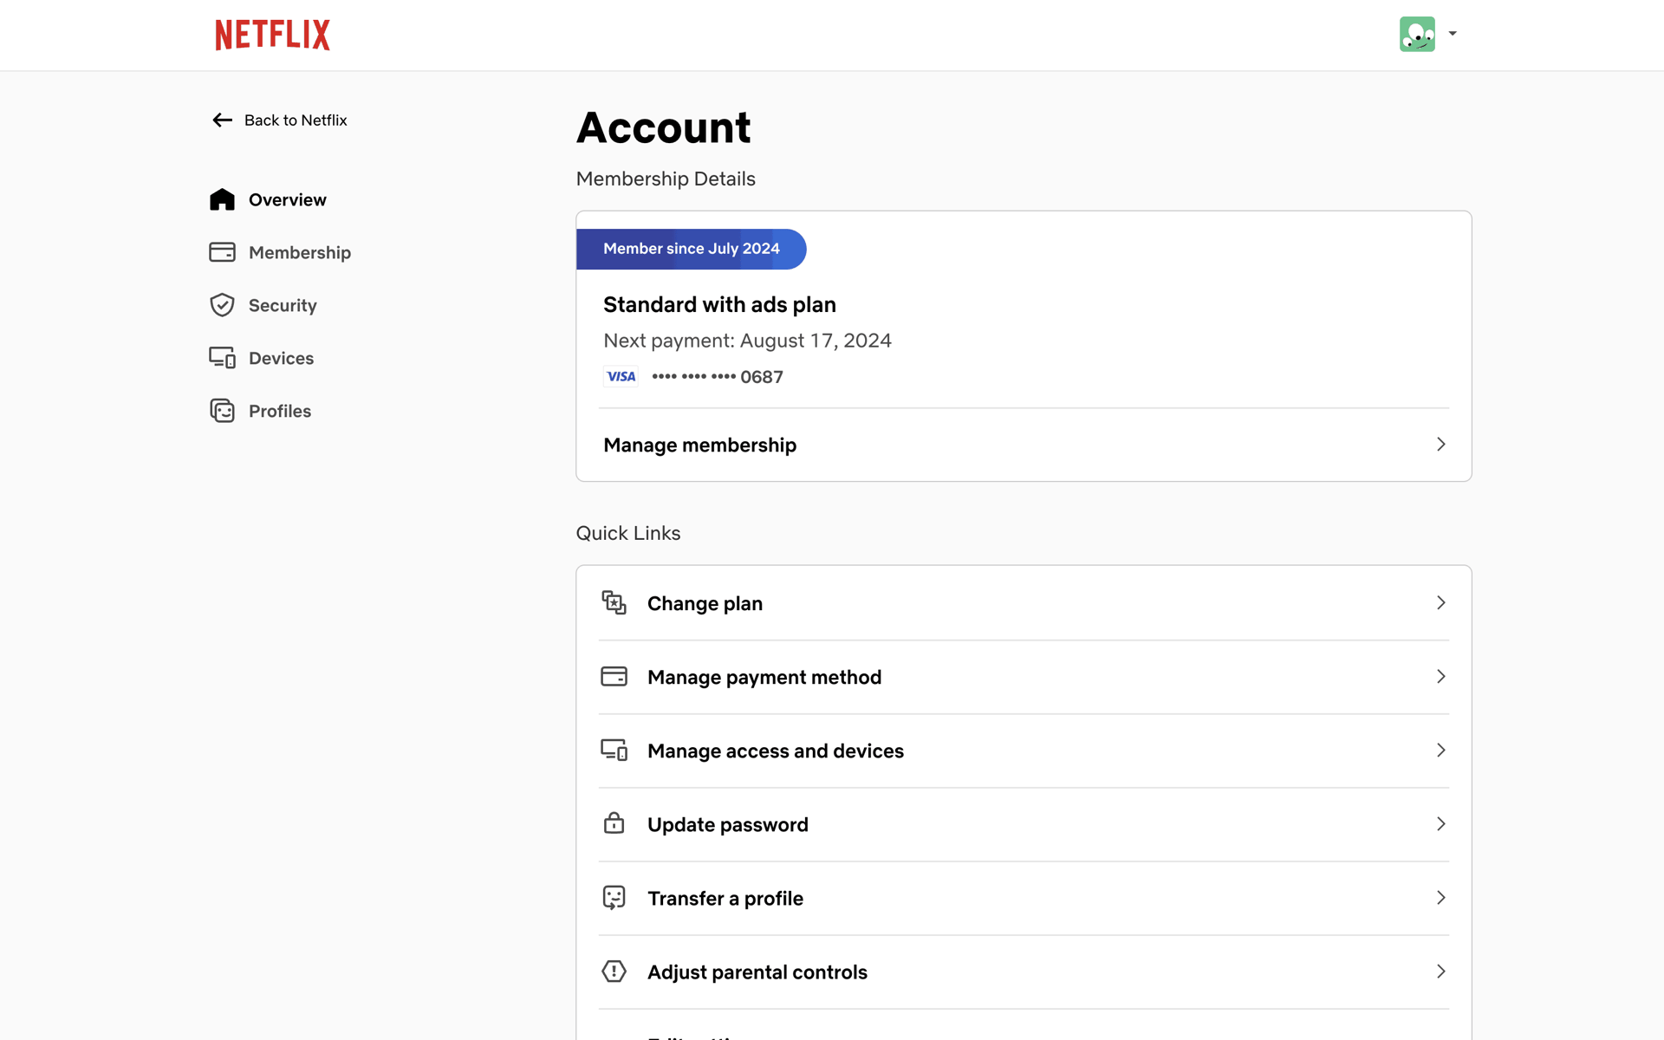Click the Standard with ads plan text
The image size is (1664, 1040).
tap(719, 304)
